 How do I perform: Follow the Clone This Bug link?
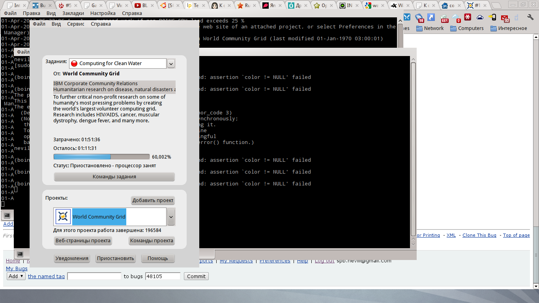[x=479, y=235]
